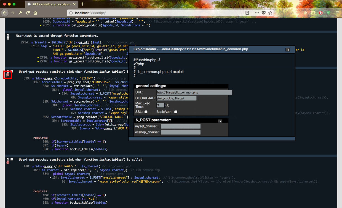
Task: Open Firefox hamburger menu
Action: [x=337, y=13]
